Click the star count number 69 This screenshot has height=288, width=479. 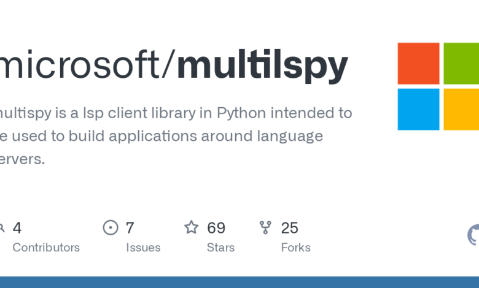click(x=216, y=228)
